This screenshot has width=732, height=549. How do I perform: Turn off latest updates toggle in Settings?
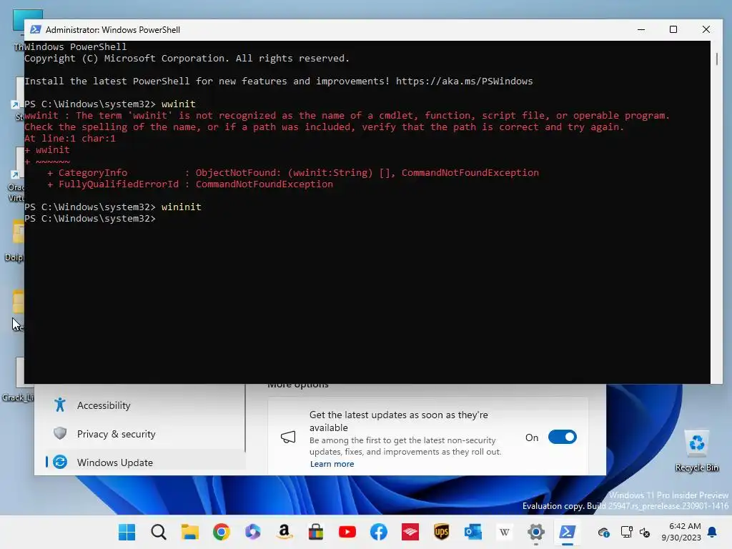click(x=562, y=437)
